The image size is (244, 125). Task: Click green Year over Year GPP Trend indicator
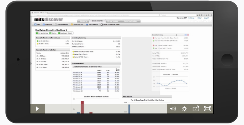point(154,41)
